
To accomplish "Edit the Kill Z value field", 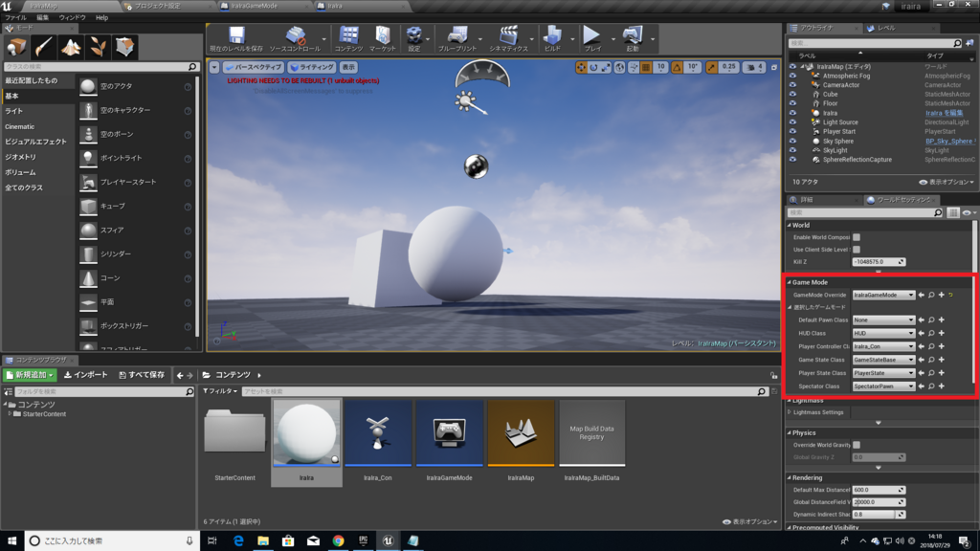I will click(876, 260).
